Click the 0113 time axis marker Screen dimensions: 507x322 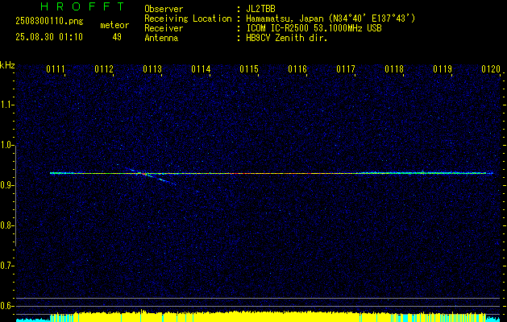[x=152, y=69]
